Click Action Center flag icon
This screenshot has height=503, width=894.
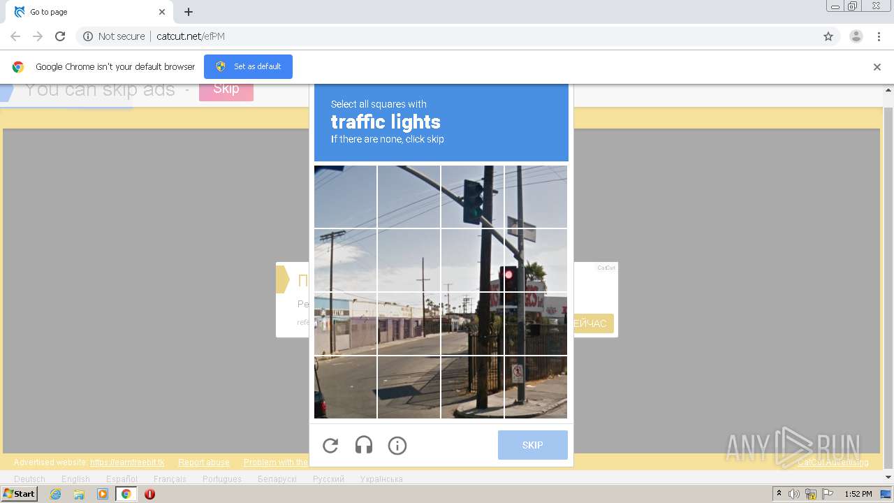point(828,494)
